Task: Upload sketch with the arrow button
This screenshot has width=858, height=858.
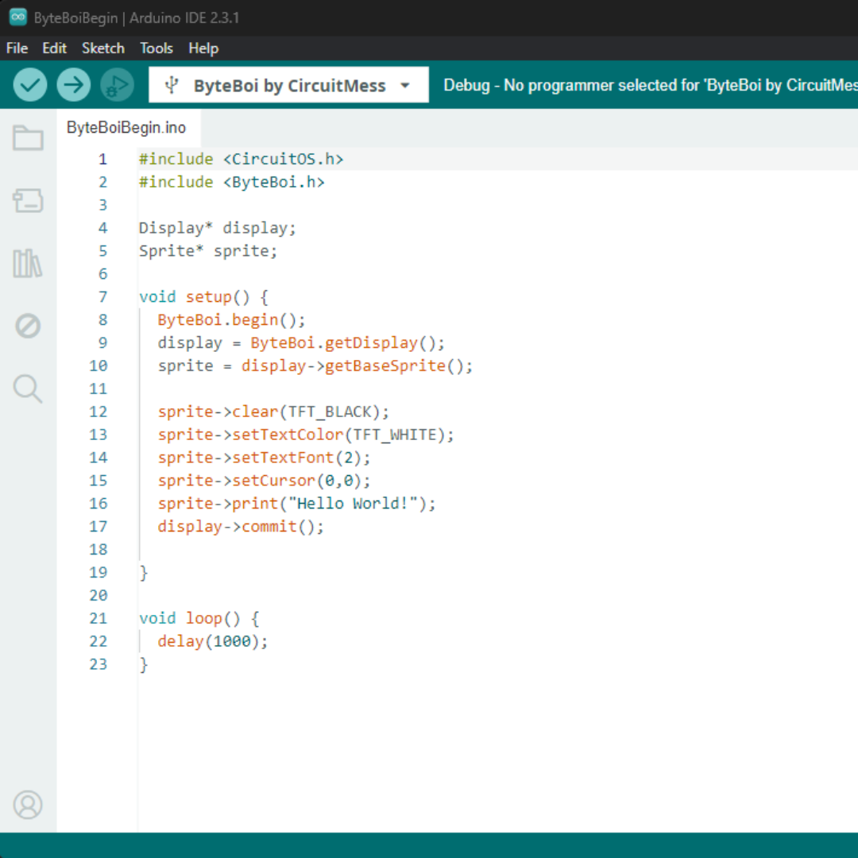Action: coord(74,85)
